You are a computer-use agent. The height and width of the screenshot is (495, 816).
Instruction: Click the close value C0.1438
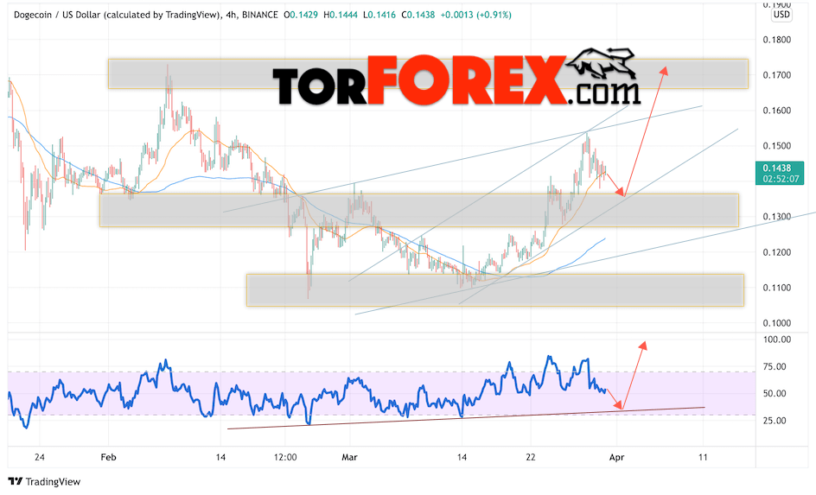click(418, 15)
